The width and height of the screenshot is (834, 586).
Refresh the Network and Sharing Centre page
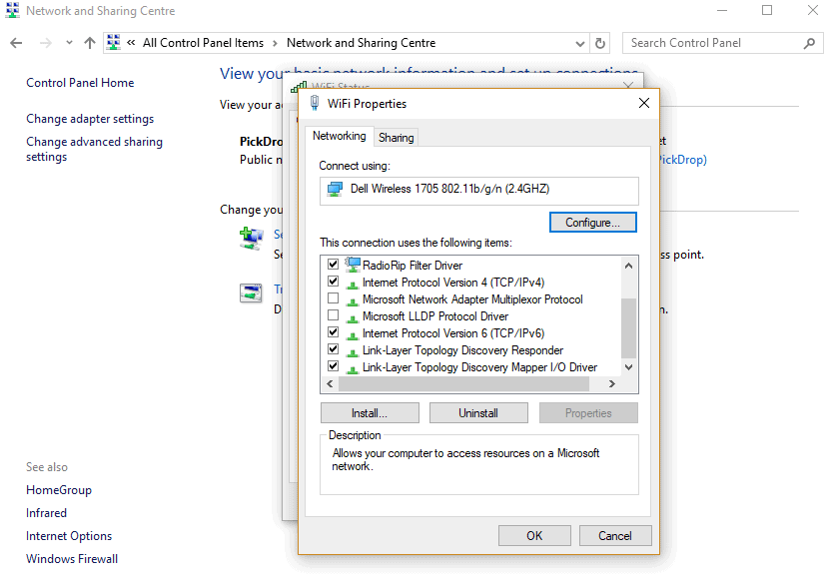coord(600,43)
